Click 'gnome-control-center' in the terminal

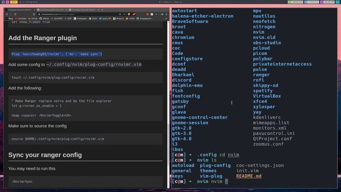200,117
